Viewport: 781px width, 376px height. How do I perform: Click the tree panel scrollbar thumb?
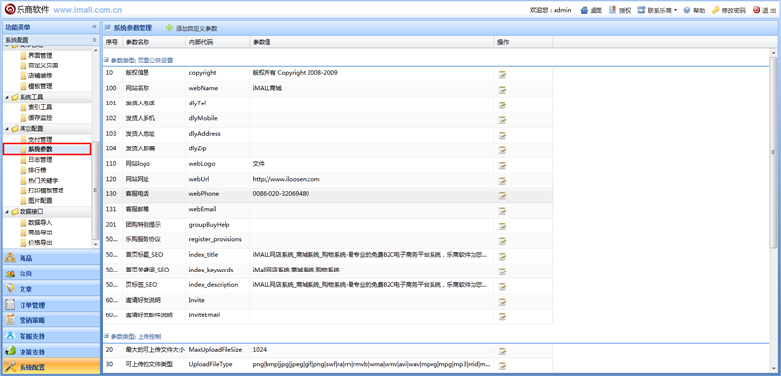95,189
